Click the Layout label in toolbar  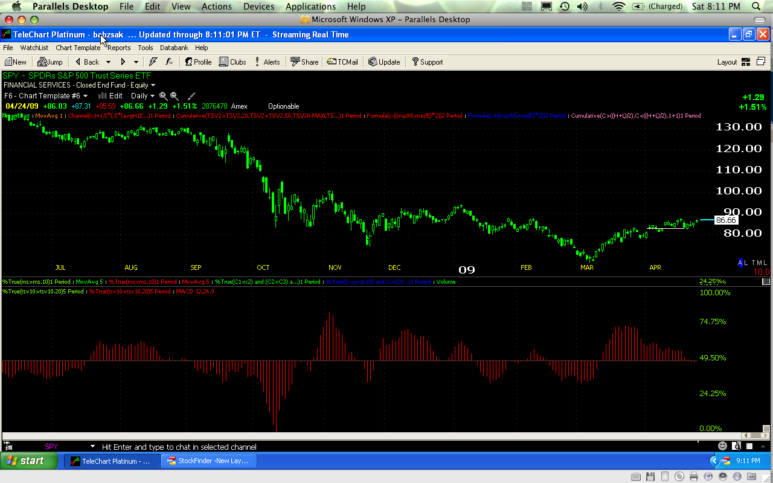(x=727, y=62)
